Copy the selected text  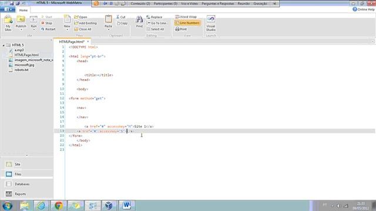pyautogui.click(x=122, y=23)
